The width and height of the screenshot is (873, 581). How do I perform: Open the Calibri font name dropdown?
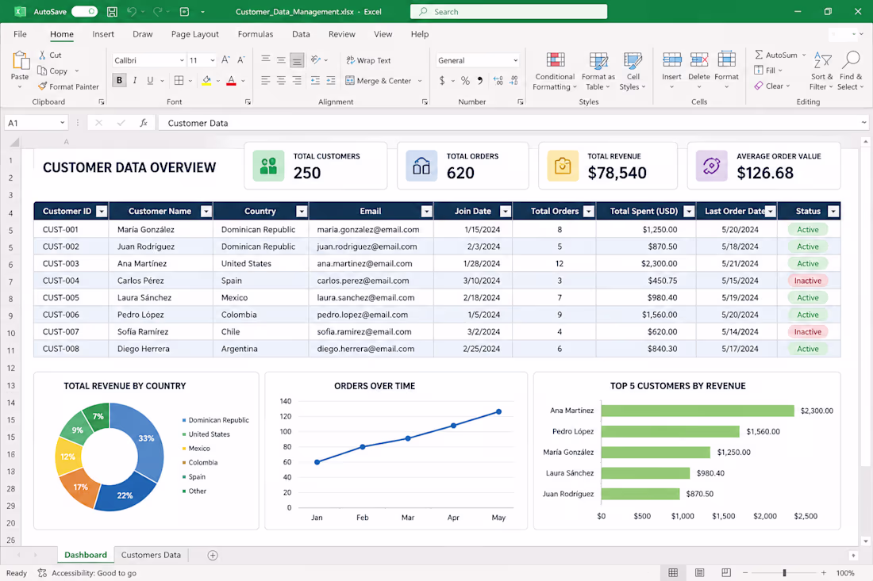tap(182, 60)
